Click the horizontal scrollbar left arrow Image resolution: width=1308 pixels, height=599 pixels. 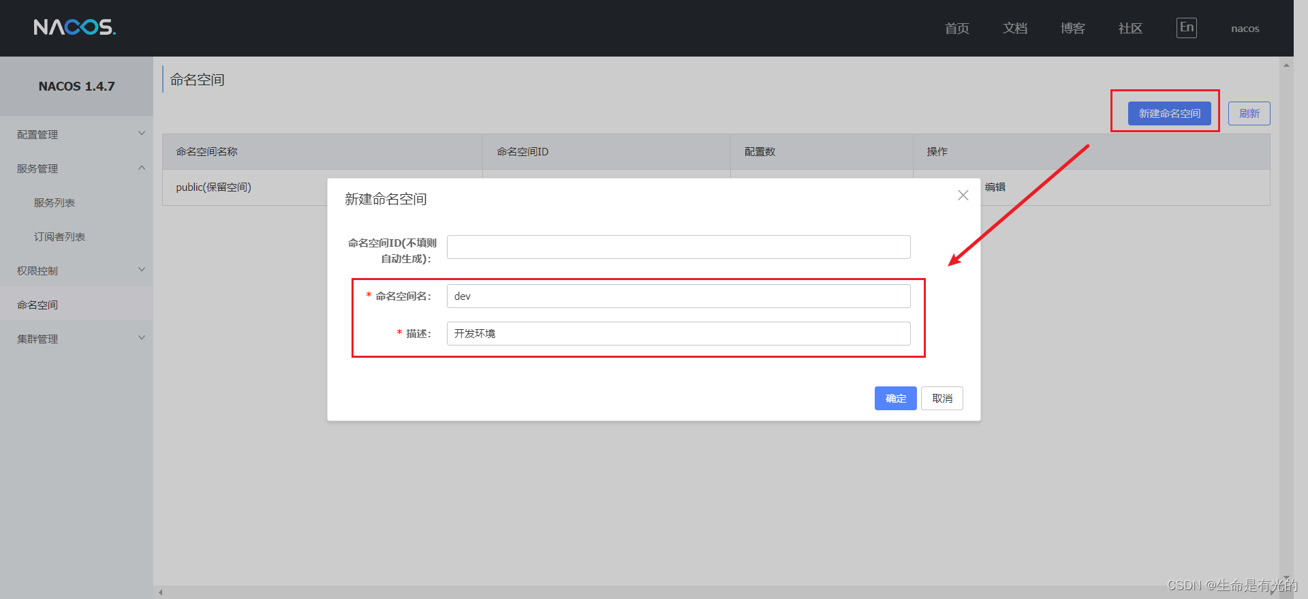click(161, 592)
